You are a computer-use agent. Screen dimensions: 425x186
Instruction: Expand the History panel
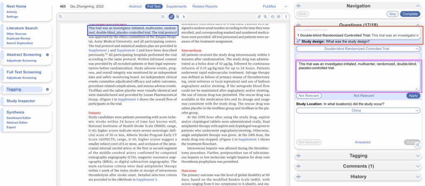[357, 176]
